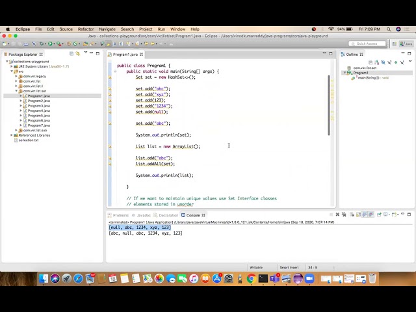416x312 pixels.
Task: Click the New Java Class icon
Action: tap(75, 44)
